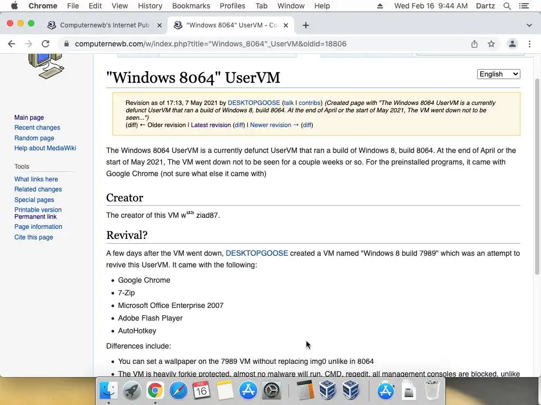541x405 pixels.
Task: Click the Permanent link
Action: (x=35, y=217)
